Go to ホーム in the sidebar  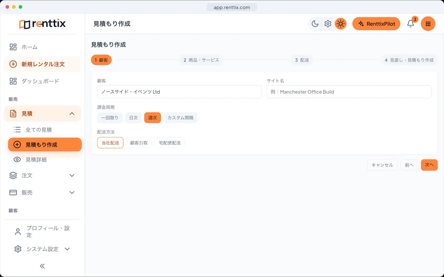[42, 47]
